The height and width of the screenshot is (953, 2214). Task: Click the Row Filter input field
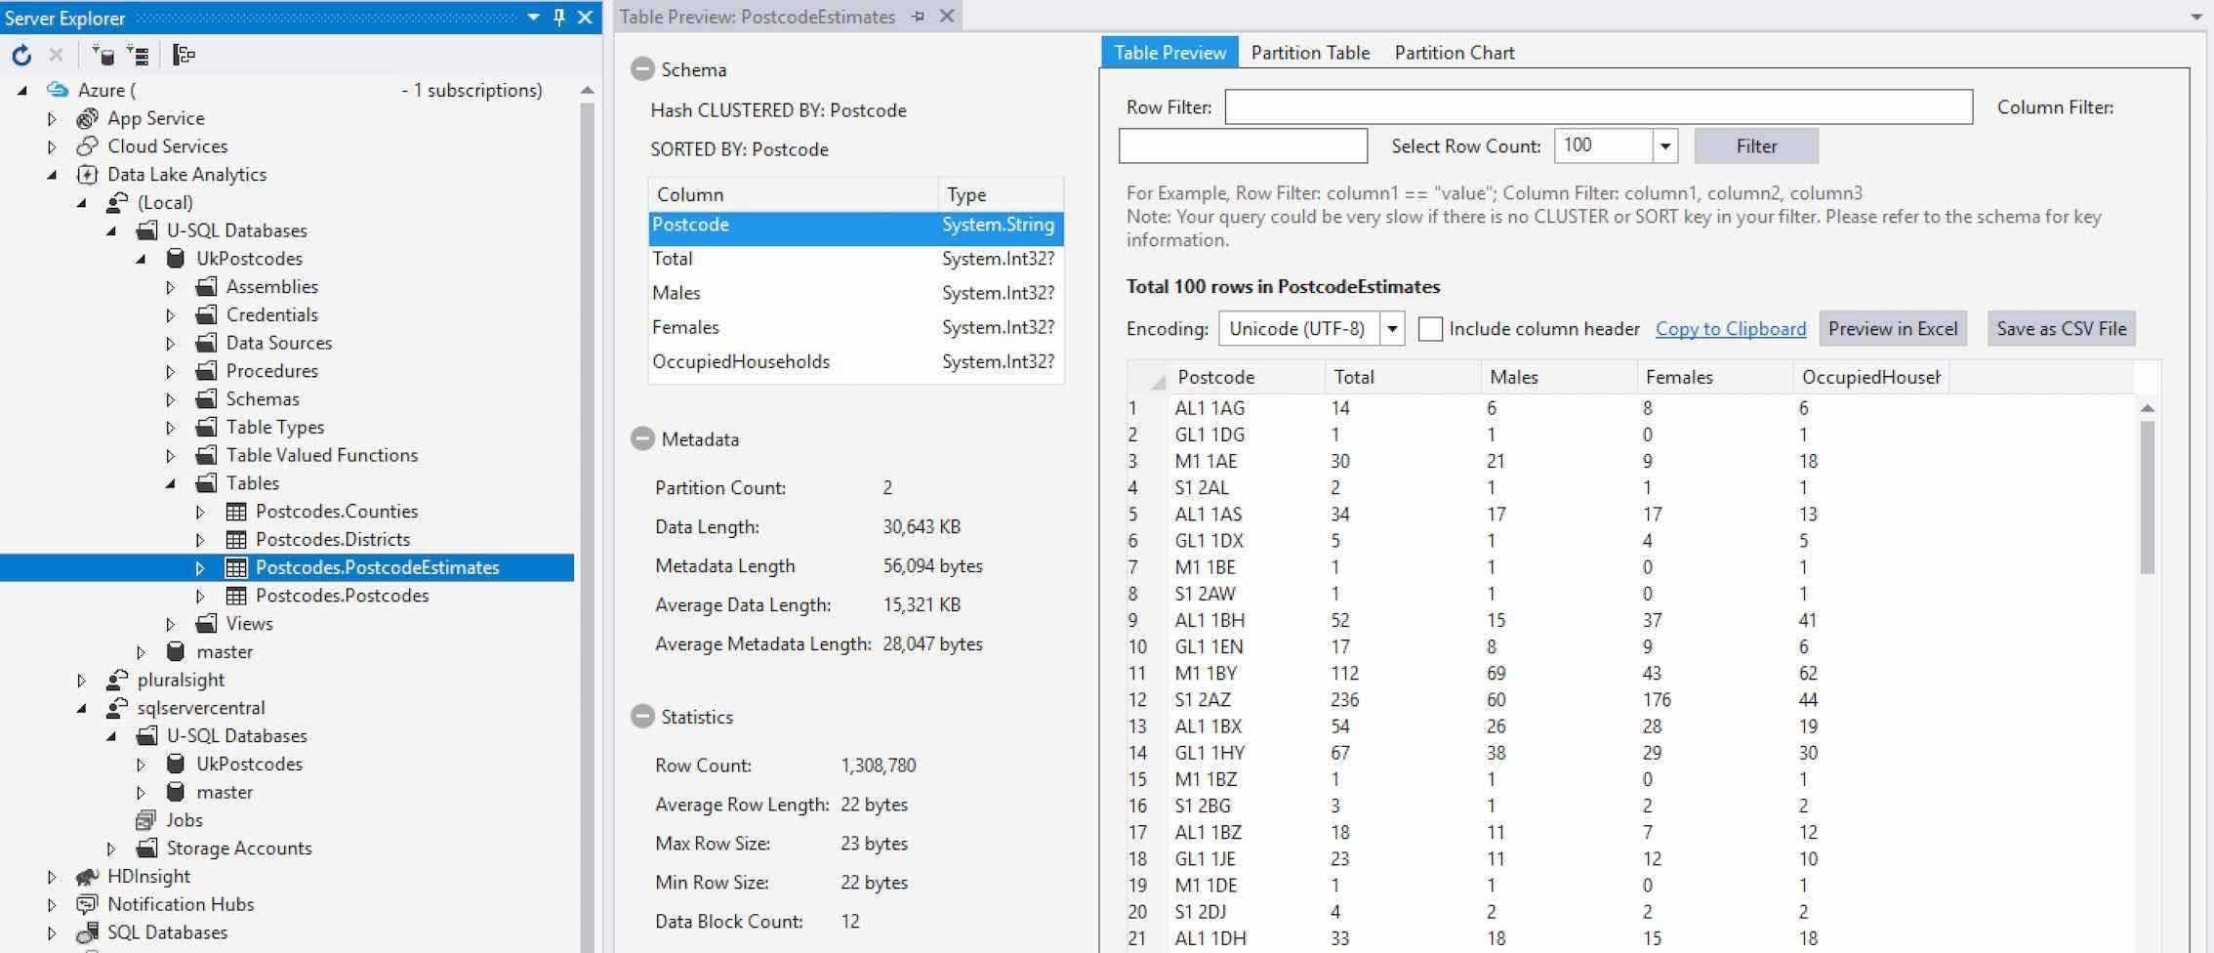pyautogui.click(x=1599, y=107)
